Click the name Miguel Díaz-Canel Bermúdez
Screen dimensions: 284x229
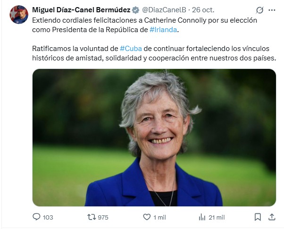pyautogui.click(x=81, y=10)
